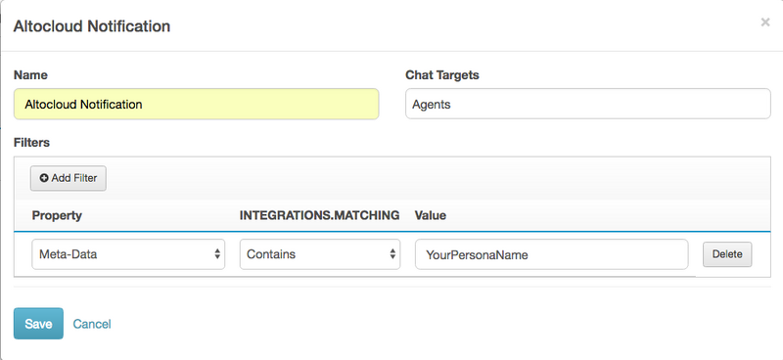Click the Value column header
Screen dimensions: 783x360
[x=431, y=215]
